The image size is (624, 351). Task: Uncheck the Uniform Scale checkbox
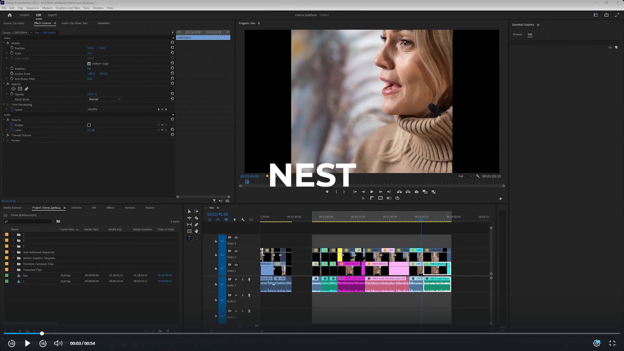pyautogui.click(x=89, y=64)
